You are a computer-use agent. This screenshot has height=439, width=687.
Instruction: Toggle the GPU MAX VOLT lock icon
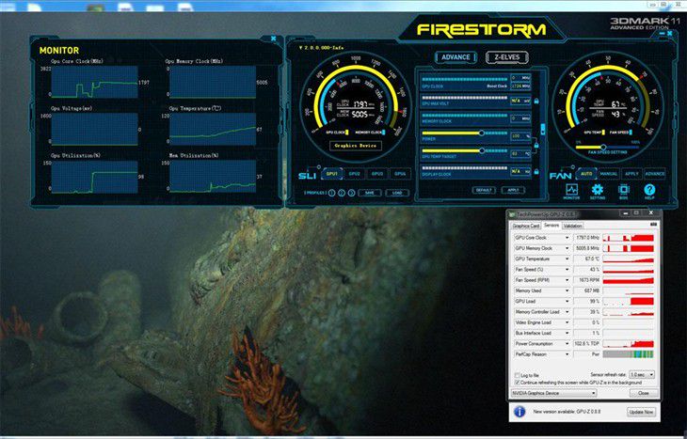[536, 102]
